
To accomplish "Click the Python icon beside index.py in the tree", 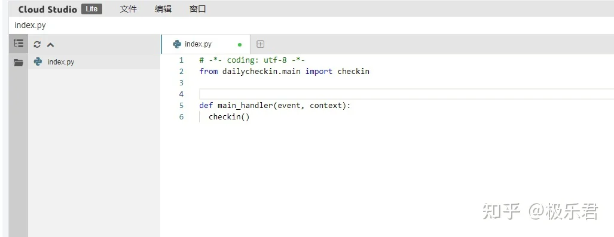I will click(x=38, y=61).
